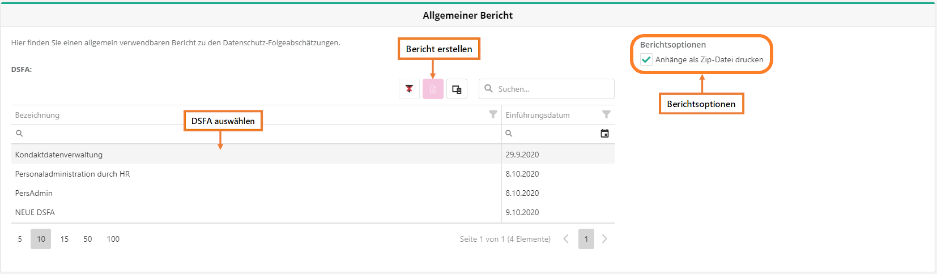This screenshot has height=274, width=937.
Task: Click the Bezeichnung column filter funnel
Action: pyautogui.click(x=493, y=114)
